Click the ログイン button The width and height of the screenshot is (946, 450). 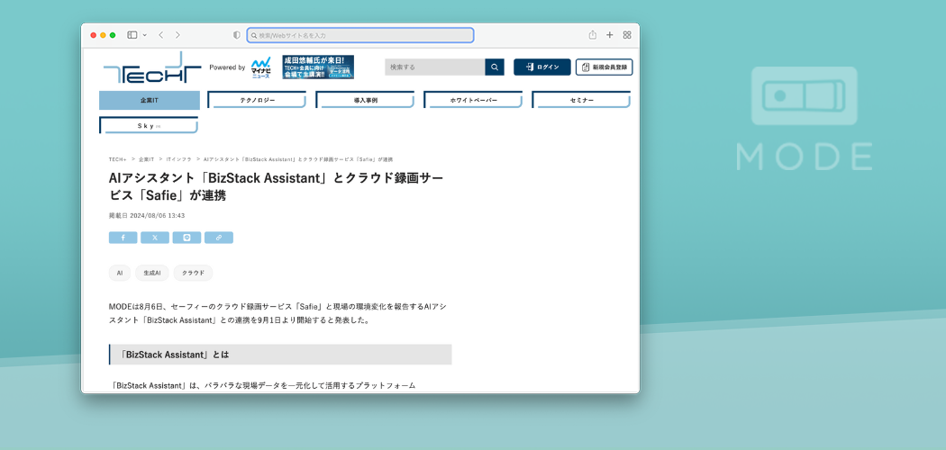pyautogui.click(x=542, y=67)
